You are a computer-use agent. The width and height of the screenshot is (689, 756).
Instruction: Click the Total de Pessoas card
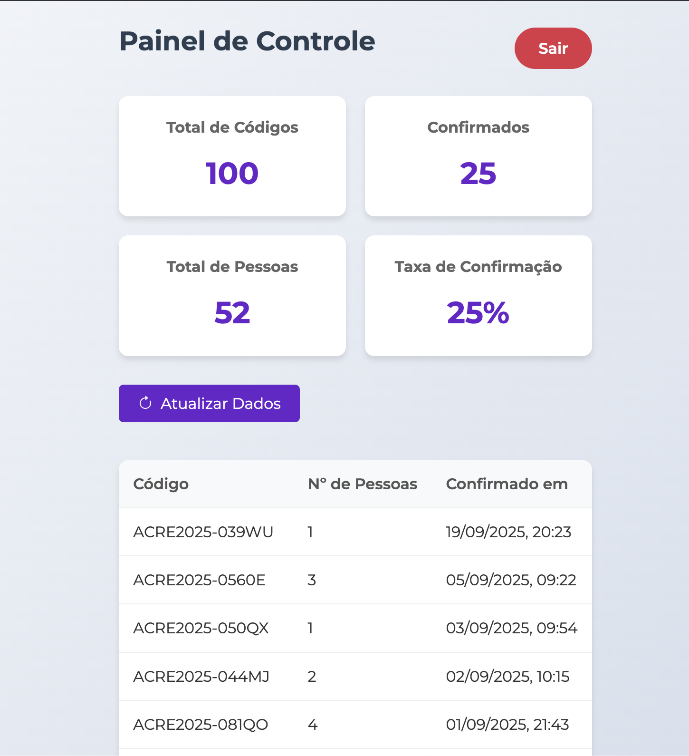[x=232, y=295]
